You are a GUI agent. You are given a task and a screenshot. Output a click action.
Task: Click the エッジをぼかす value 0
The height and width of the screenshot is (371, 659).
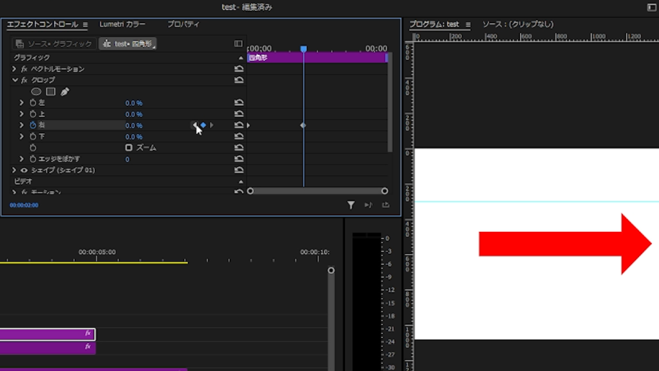[127, 160]
